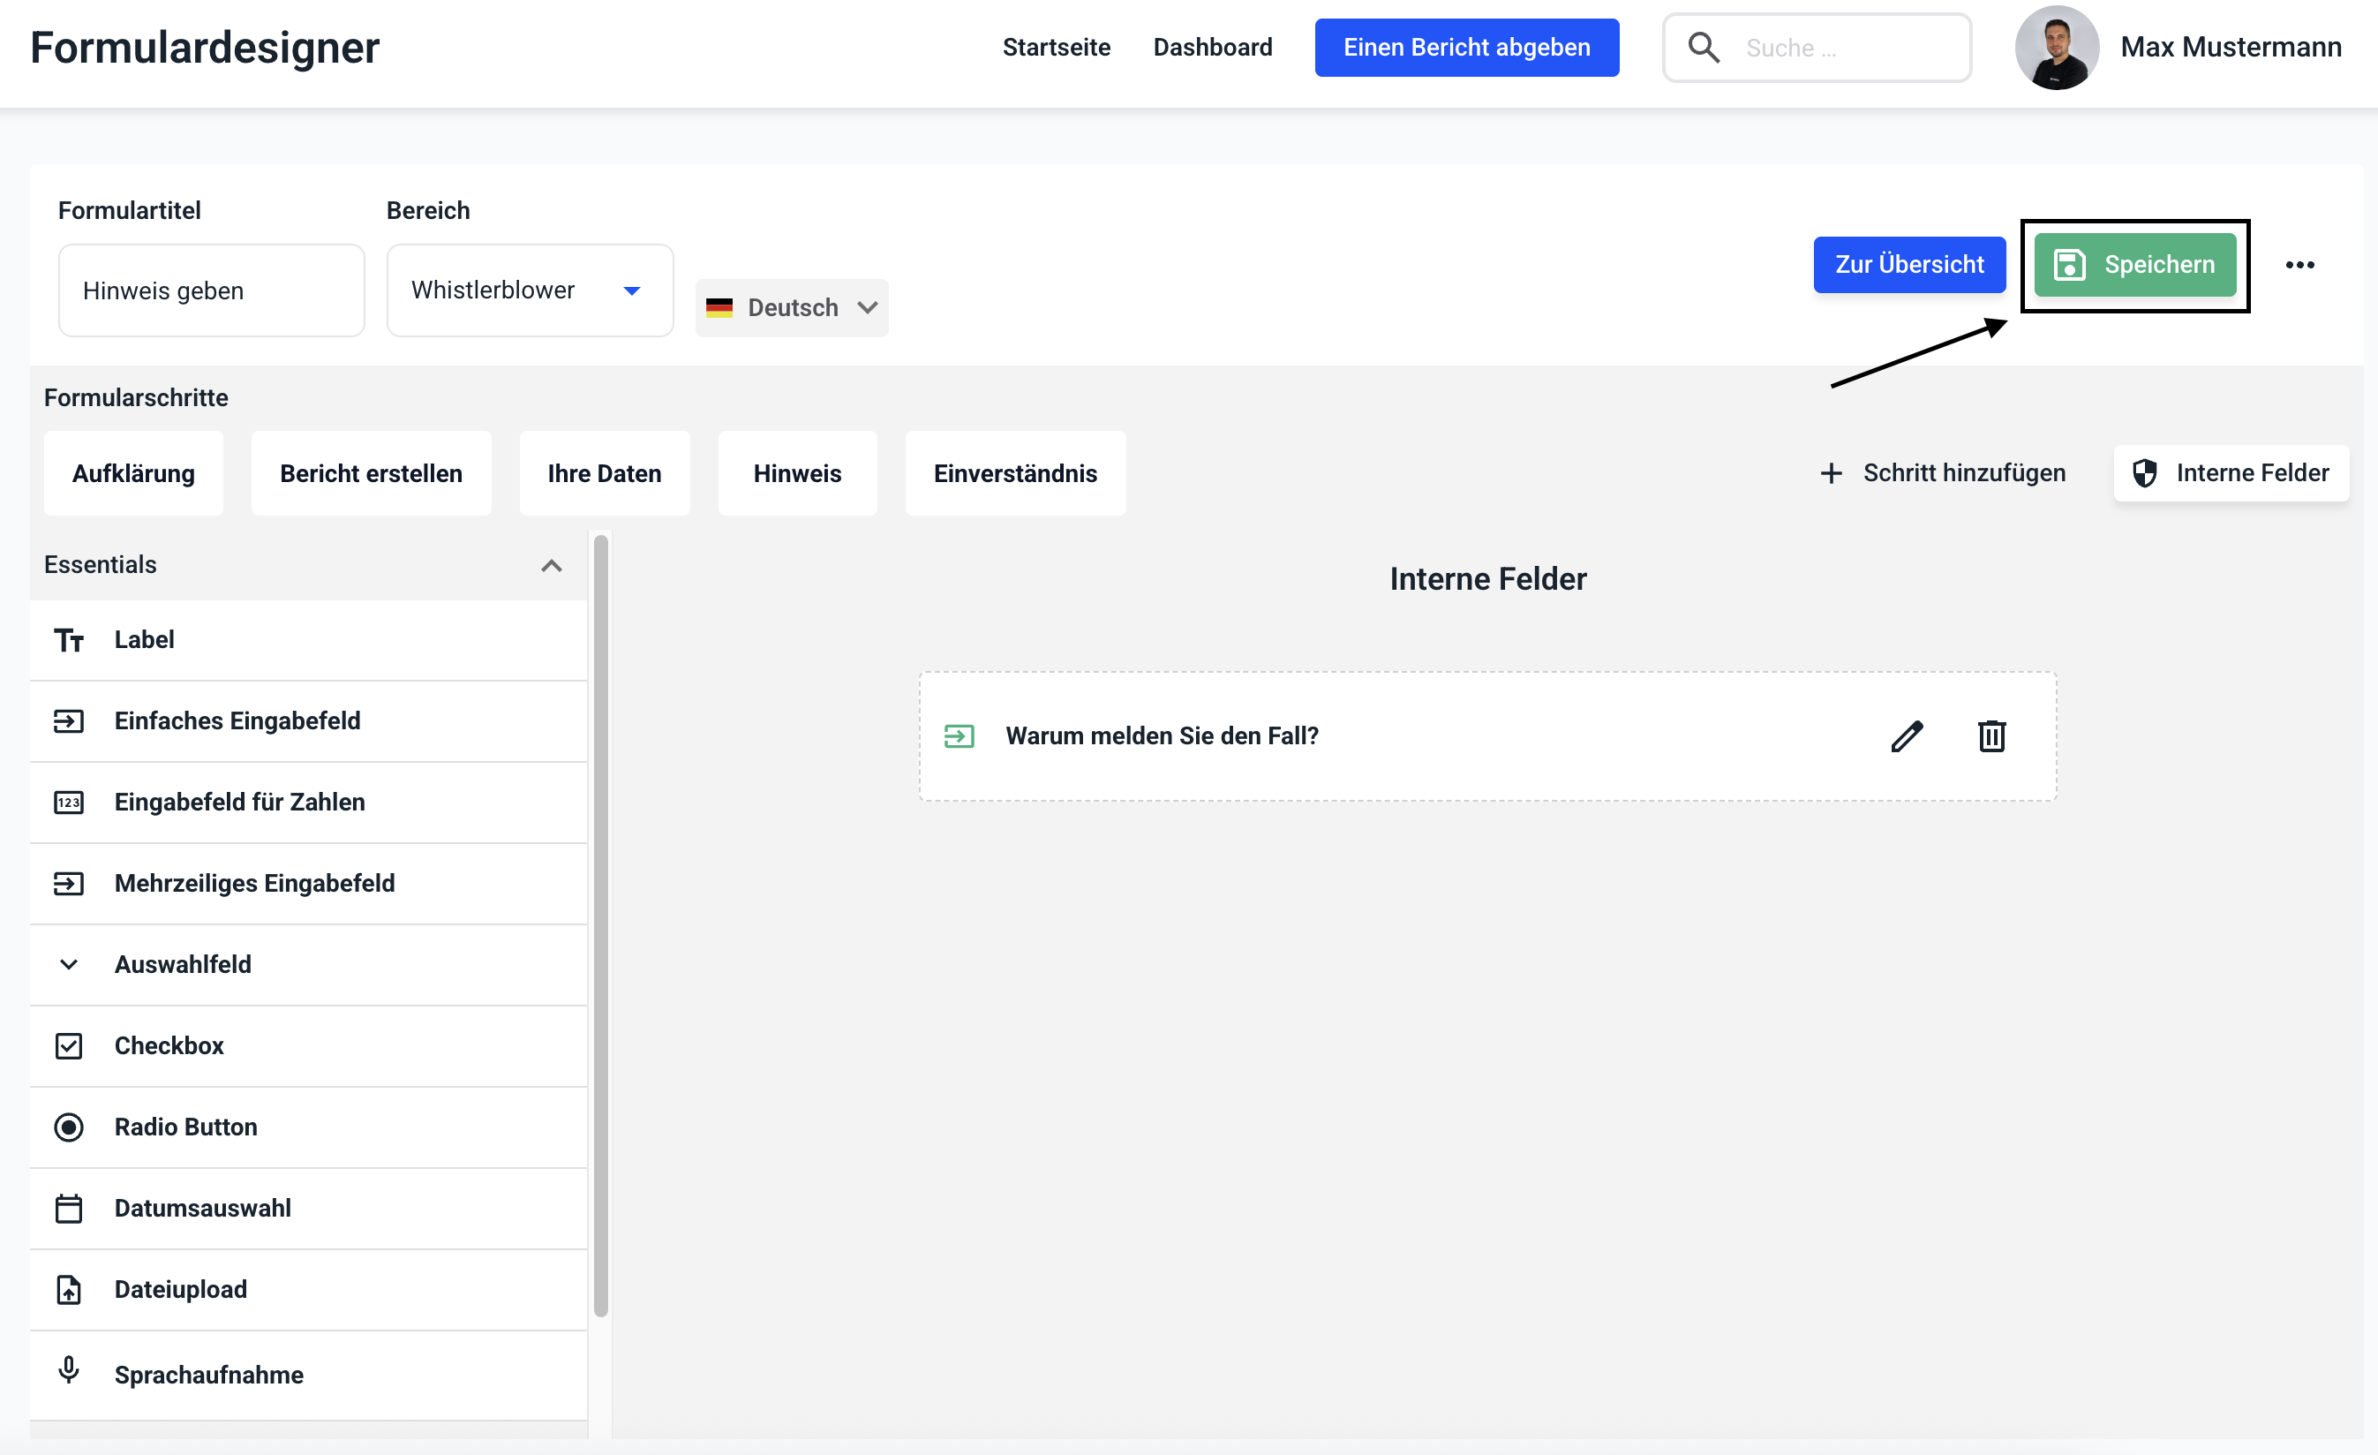This screenshot has height=1455, width=2378.
Task: Open the Whistlerblower Bereich dropdown
Action: (530, 290)
